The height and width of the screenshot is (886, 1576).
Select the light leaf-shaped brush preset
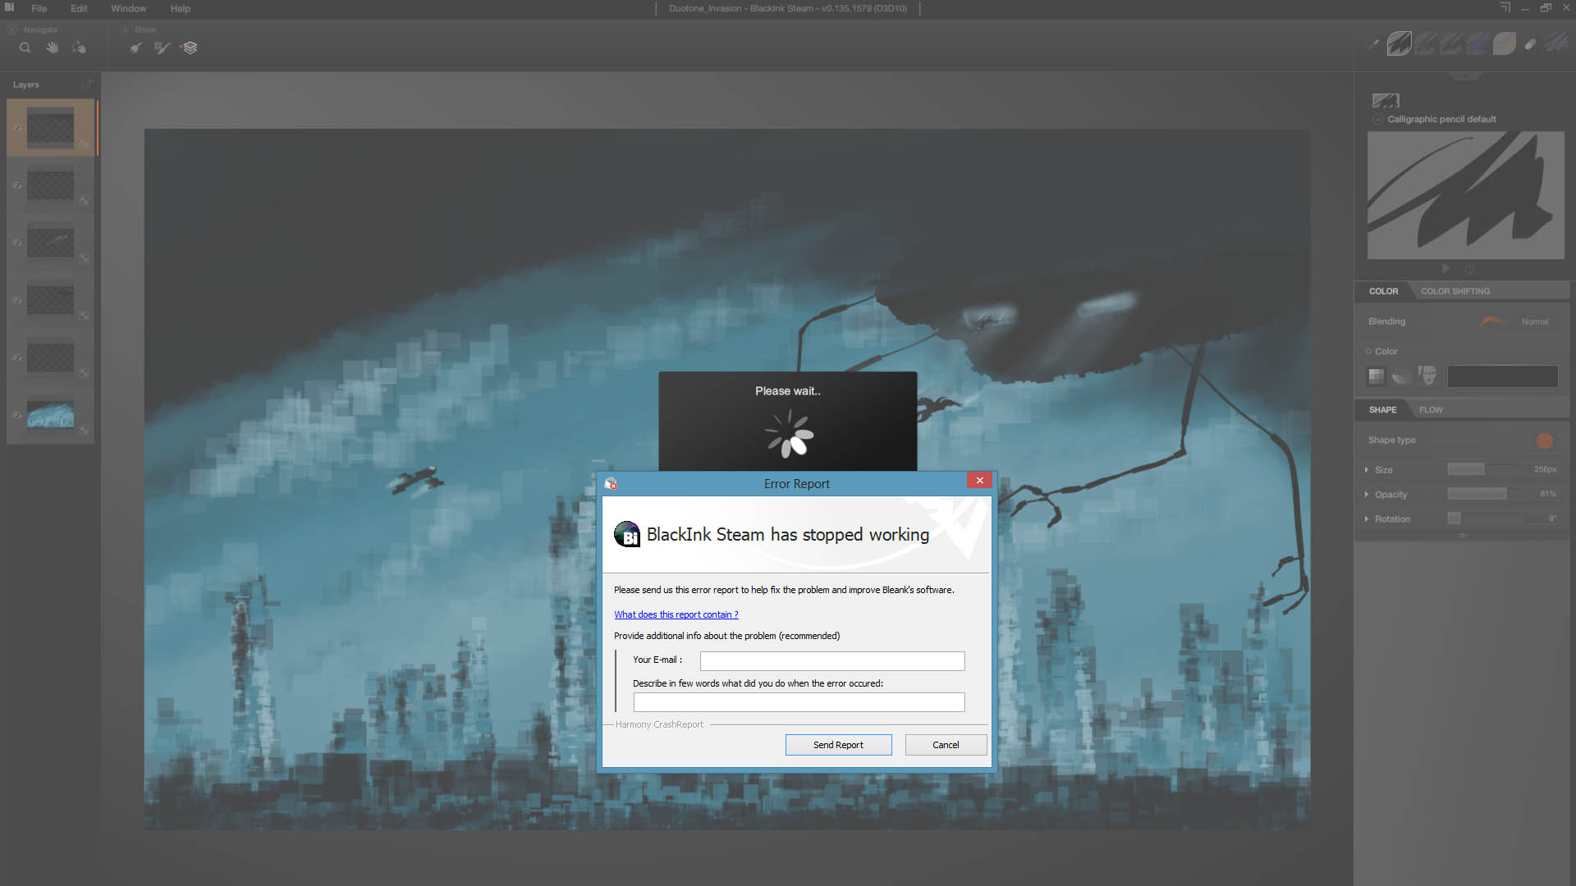[x=1504, y=43]
